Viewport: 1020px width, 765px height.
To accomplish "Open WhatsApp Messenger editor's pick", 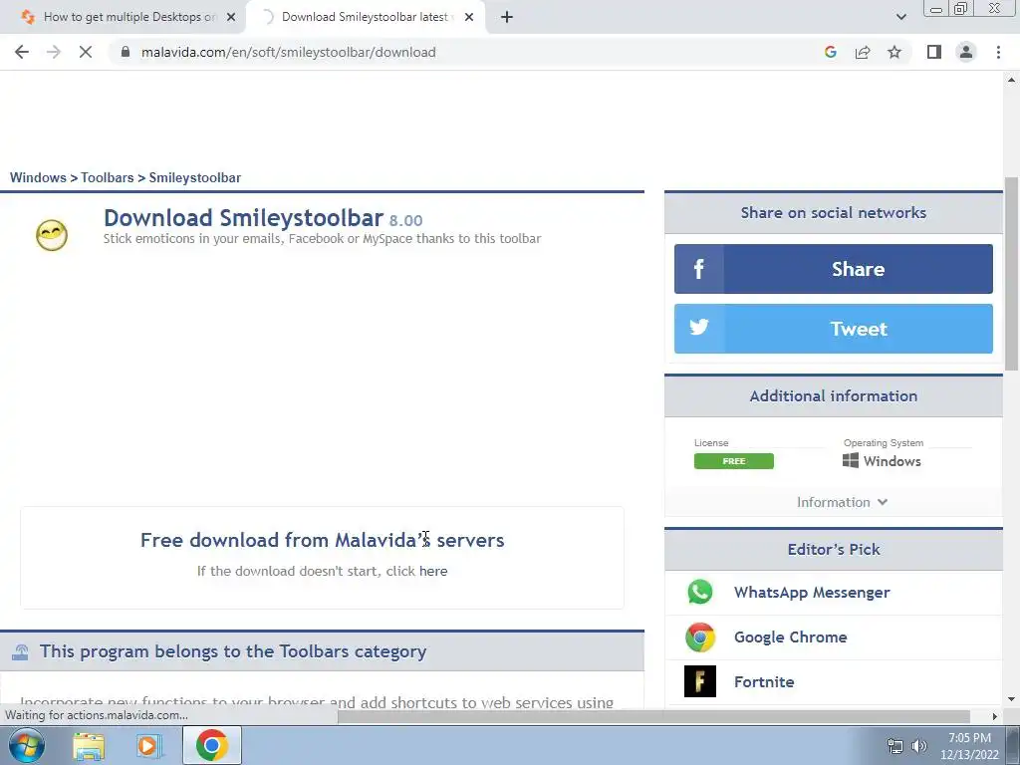I will (x=812, y=593).
